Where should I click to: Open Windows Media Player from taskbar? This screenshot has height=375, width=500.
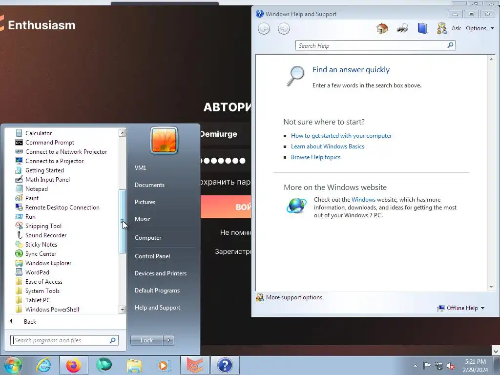point(165,365)
